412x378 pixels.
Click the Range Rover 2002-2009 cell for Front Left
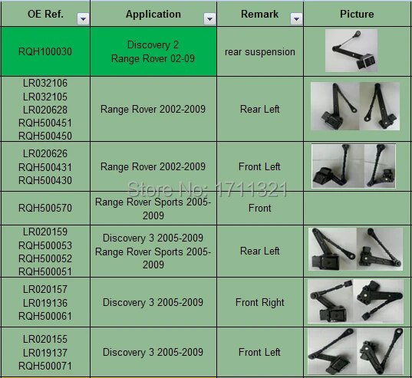(x=153, y=166)
